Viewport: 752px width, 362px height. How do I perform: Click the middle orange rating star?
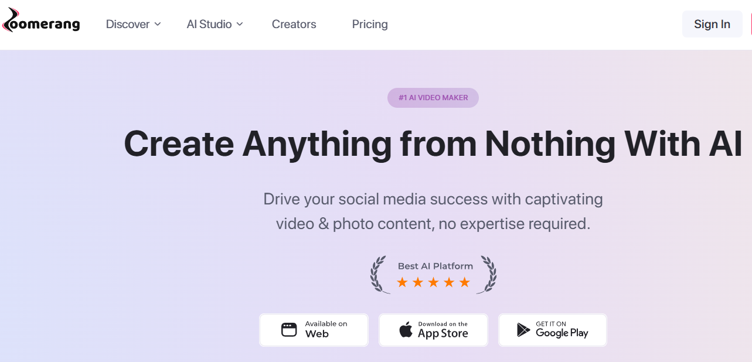[433, 282]
